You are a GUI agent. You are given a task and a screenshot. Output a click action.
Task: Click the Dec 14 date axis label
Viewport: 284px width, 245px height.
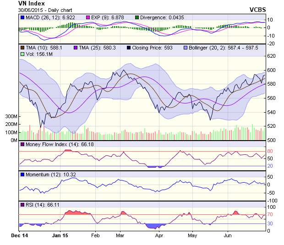pyautogui.click(x=19, y=235)
